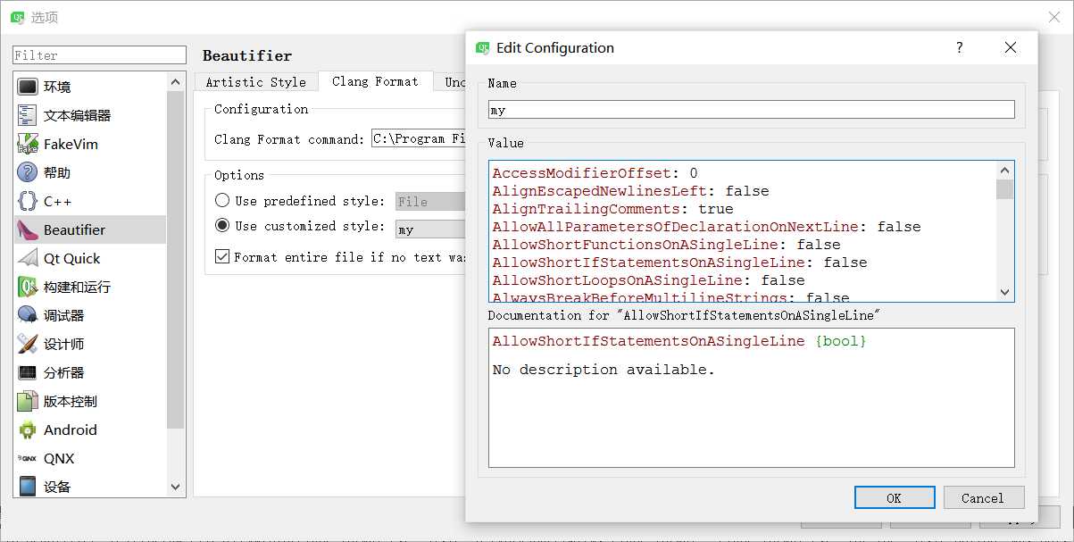
Task: Open the predefined style File dropdown
Action: click(430, 202)
